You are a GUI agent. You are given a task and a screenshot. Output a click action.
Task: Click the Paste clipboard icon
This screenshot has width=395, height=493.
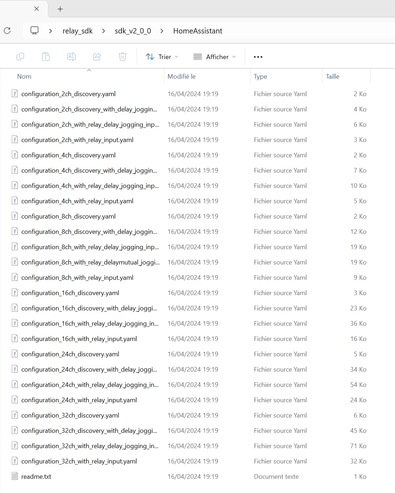click(46, 57)
